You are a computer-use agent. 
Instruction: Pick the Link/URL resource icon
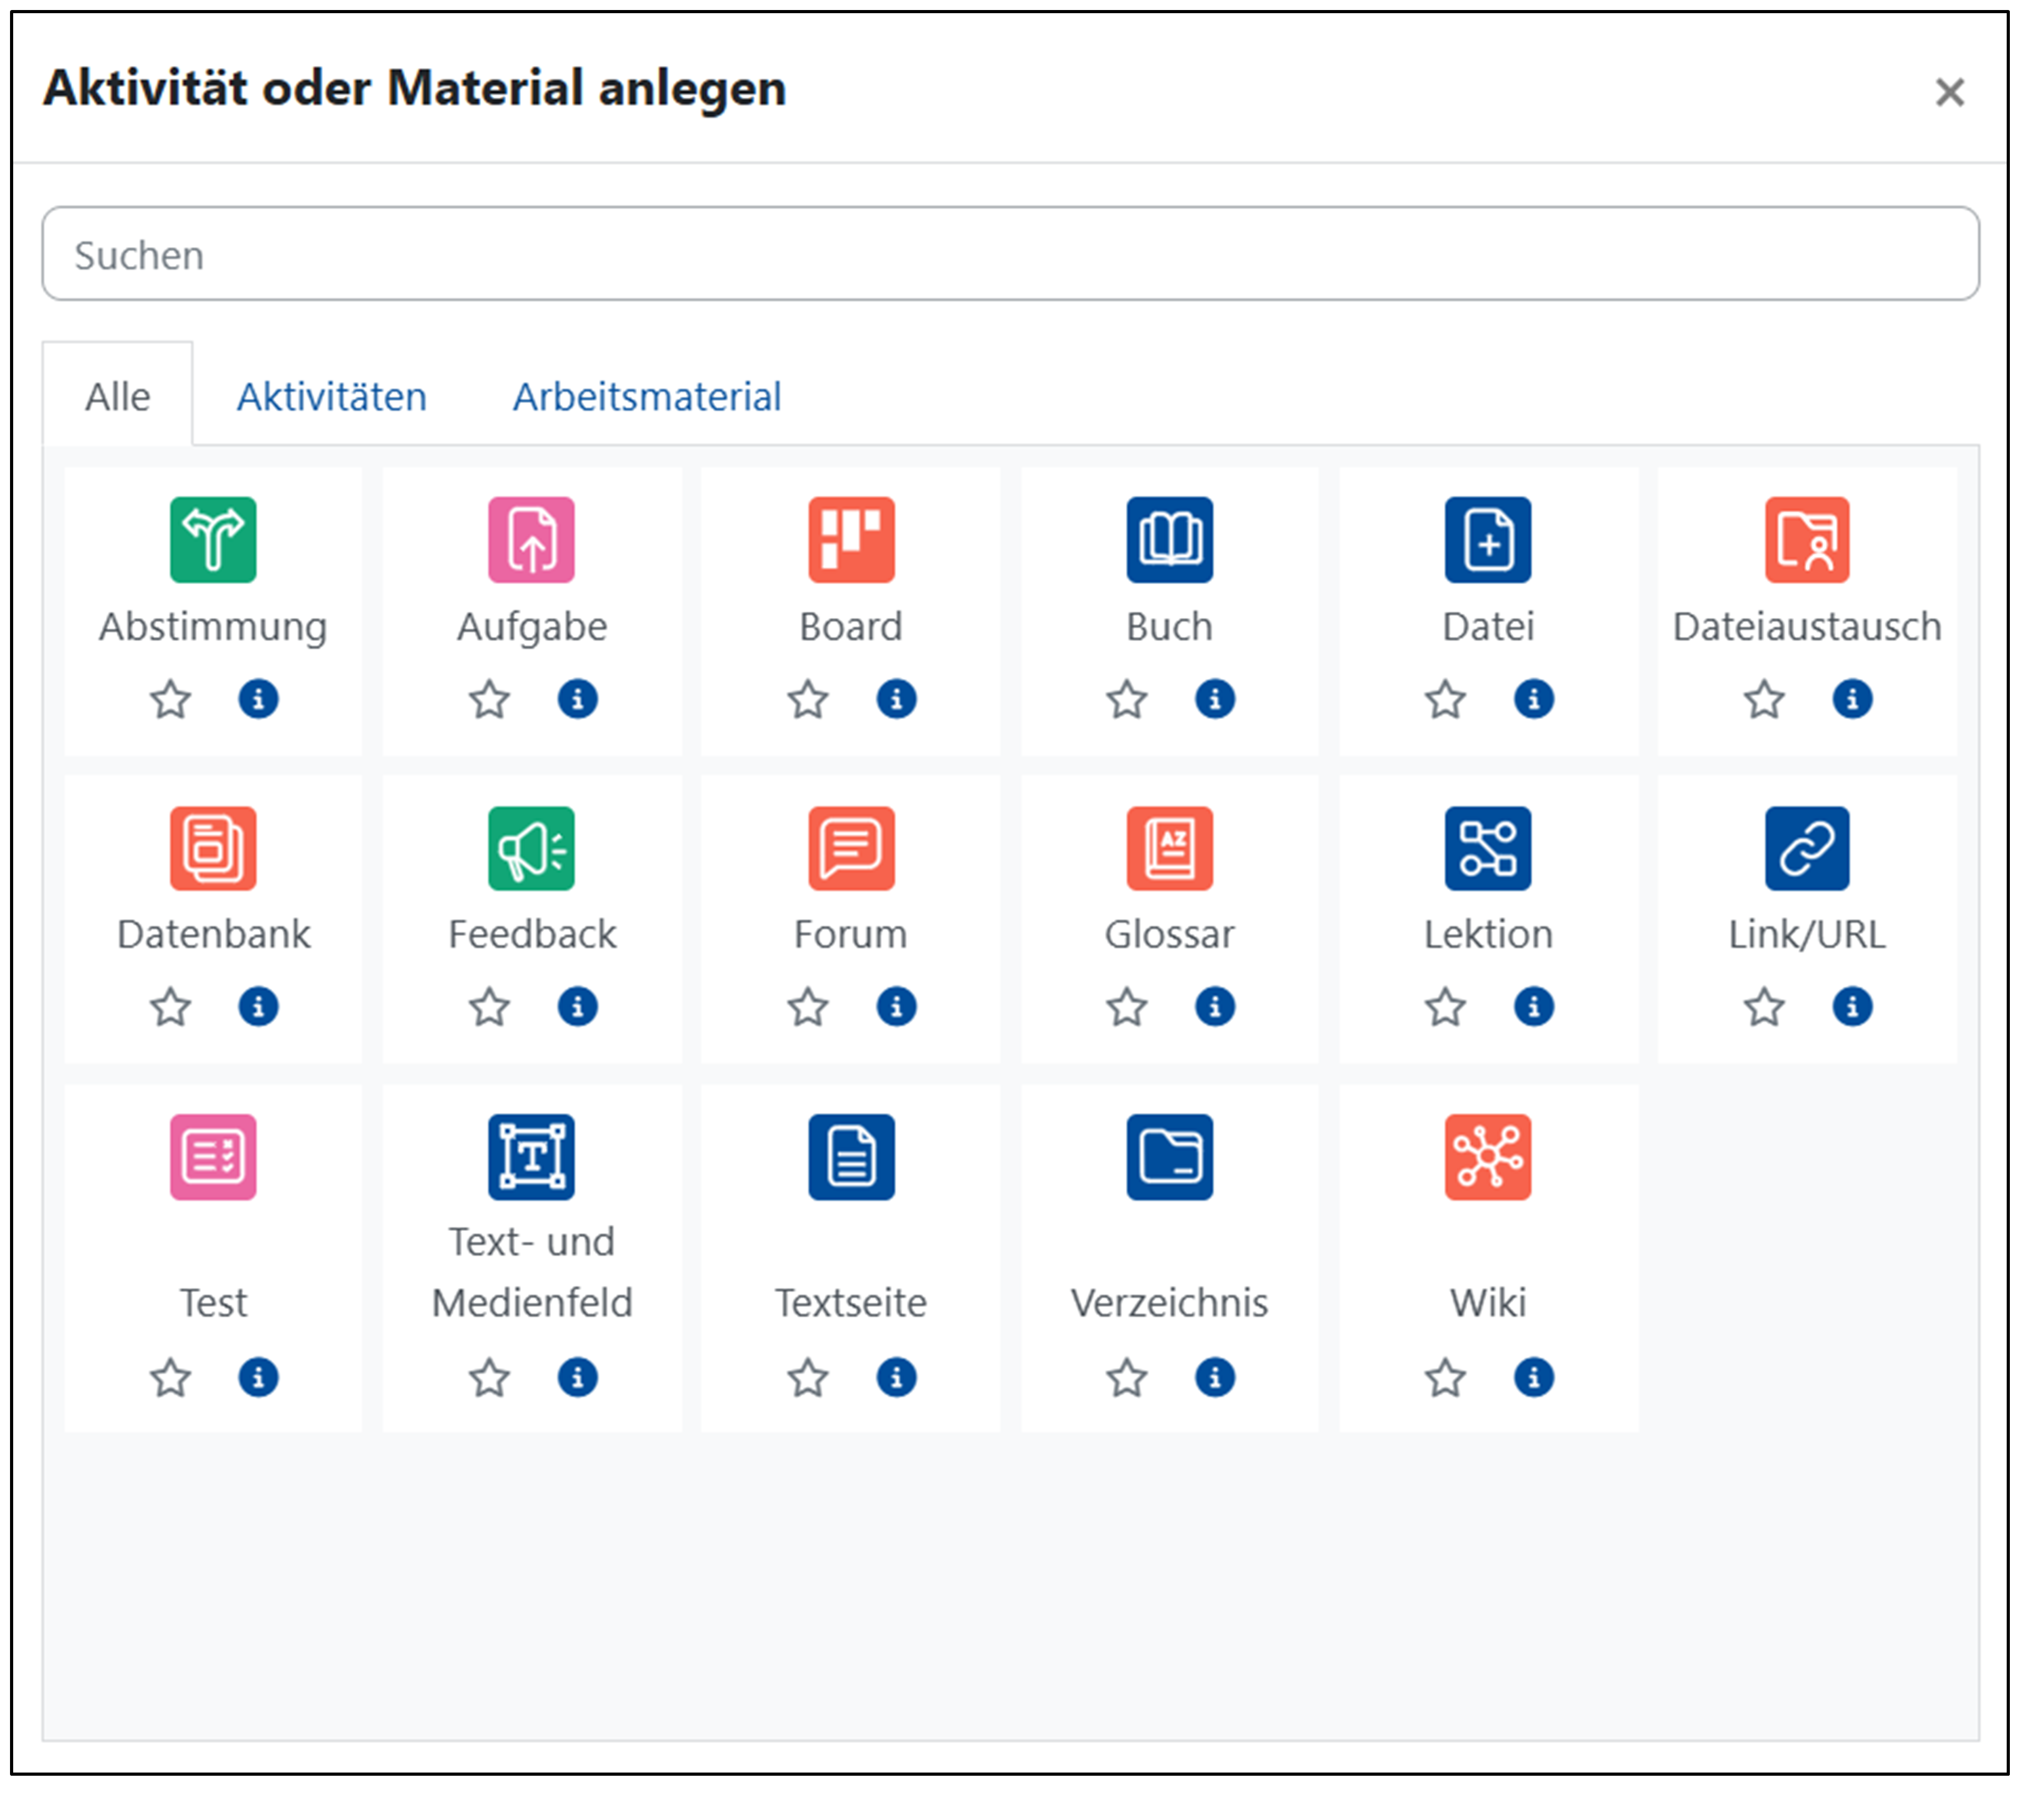(x=1807, y=848)
